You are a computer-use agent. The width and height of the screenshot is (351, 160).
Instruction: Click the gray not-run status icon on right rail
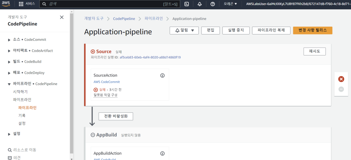click(341, 89)
